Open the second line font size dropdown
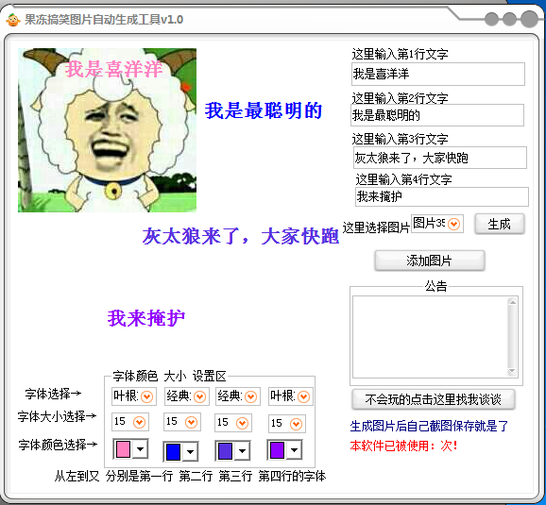Image resolution: width=546 pixels, height=505 pixels. click(x=191, y=422)
